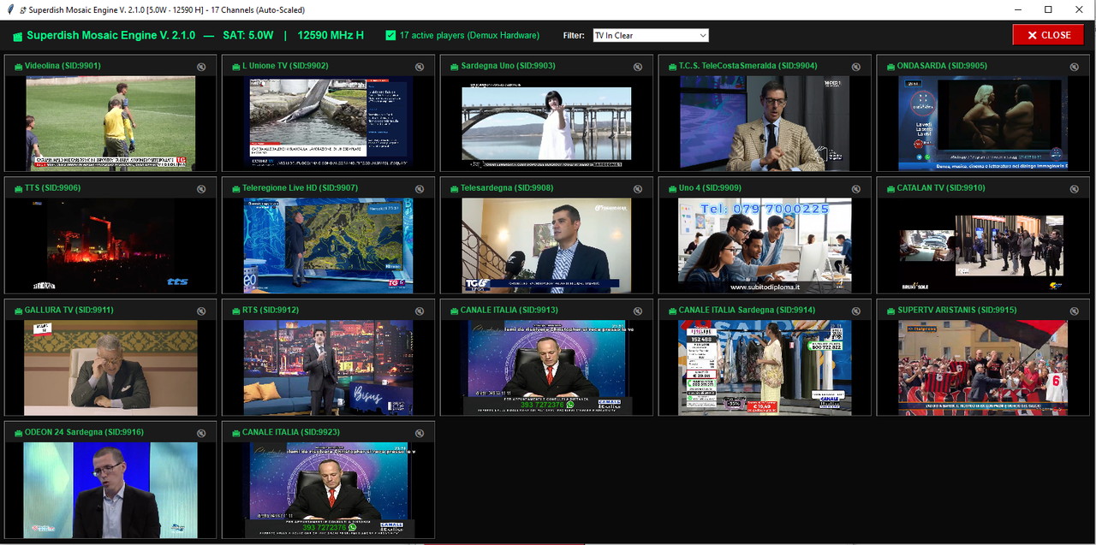Click the T.C.S. TeleCostaSmeralda (SID:9904) title
The height and width of the screenshot is (545, 1096).
(748, 66)
